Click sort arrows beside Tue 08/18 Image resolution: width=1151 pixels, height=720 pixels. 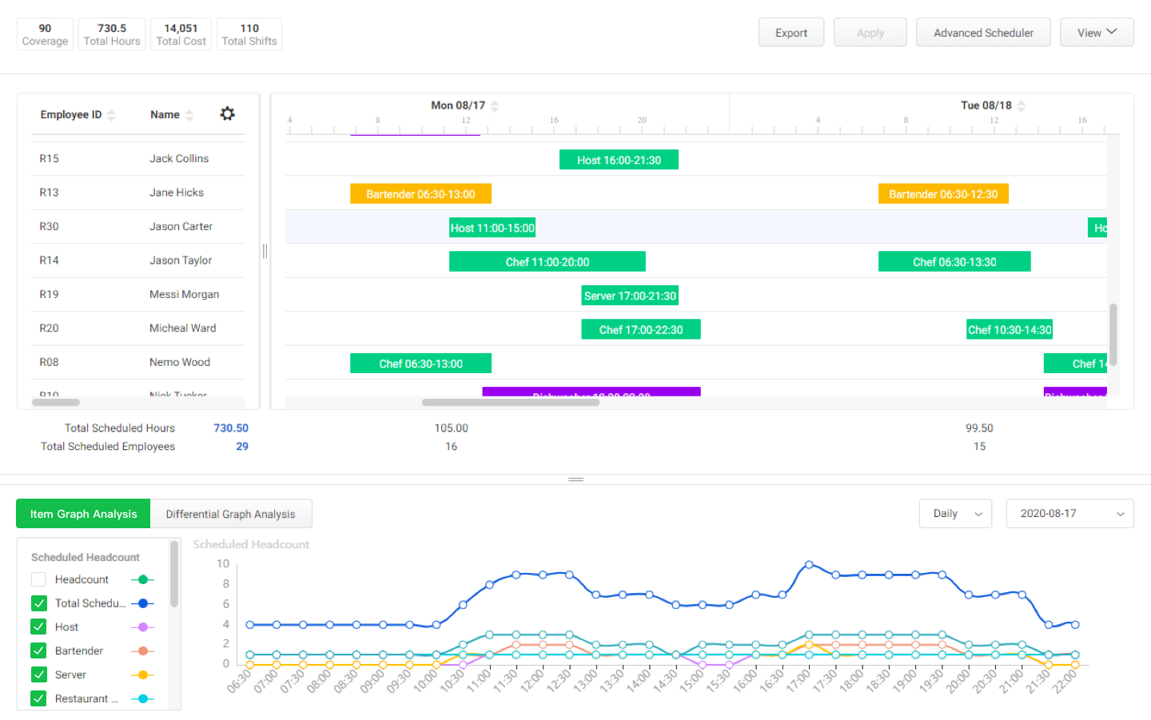(x=1022, y=105)
